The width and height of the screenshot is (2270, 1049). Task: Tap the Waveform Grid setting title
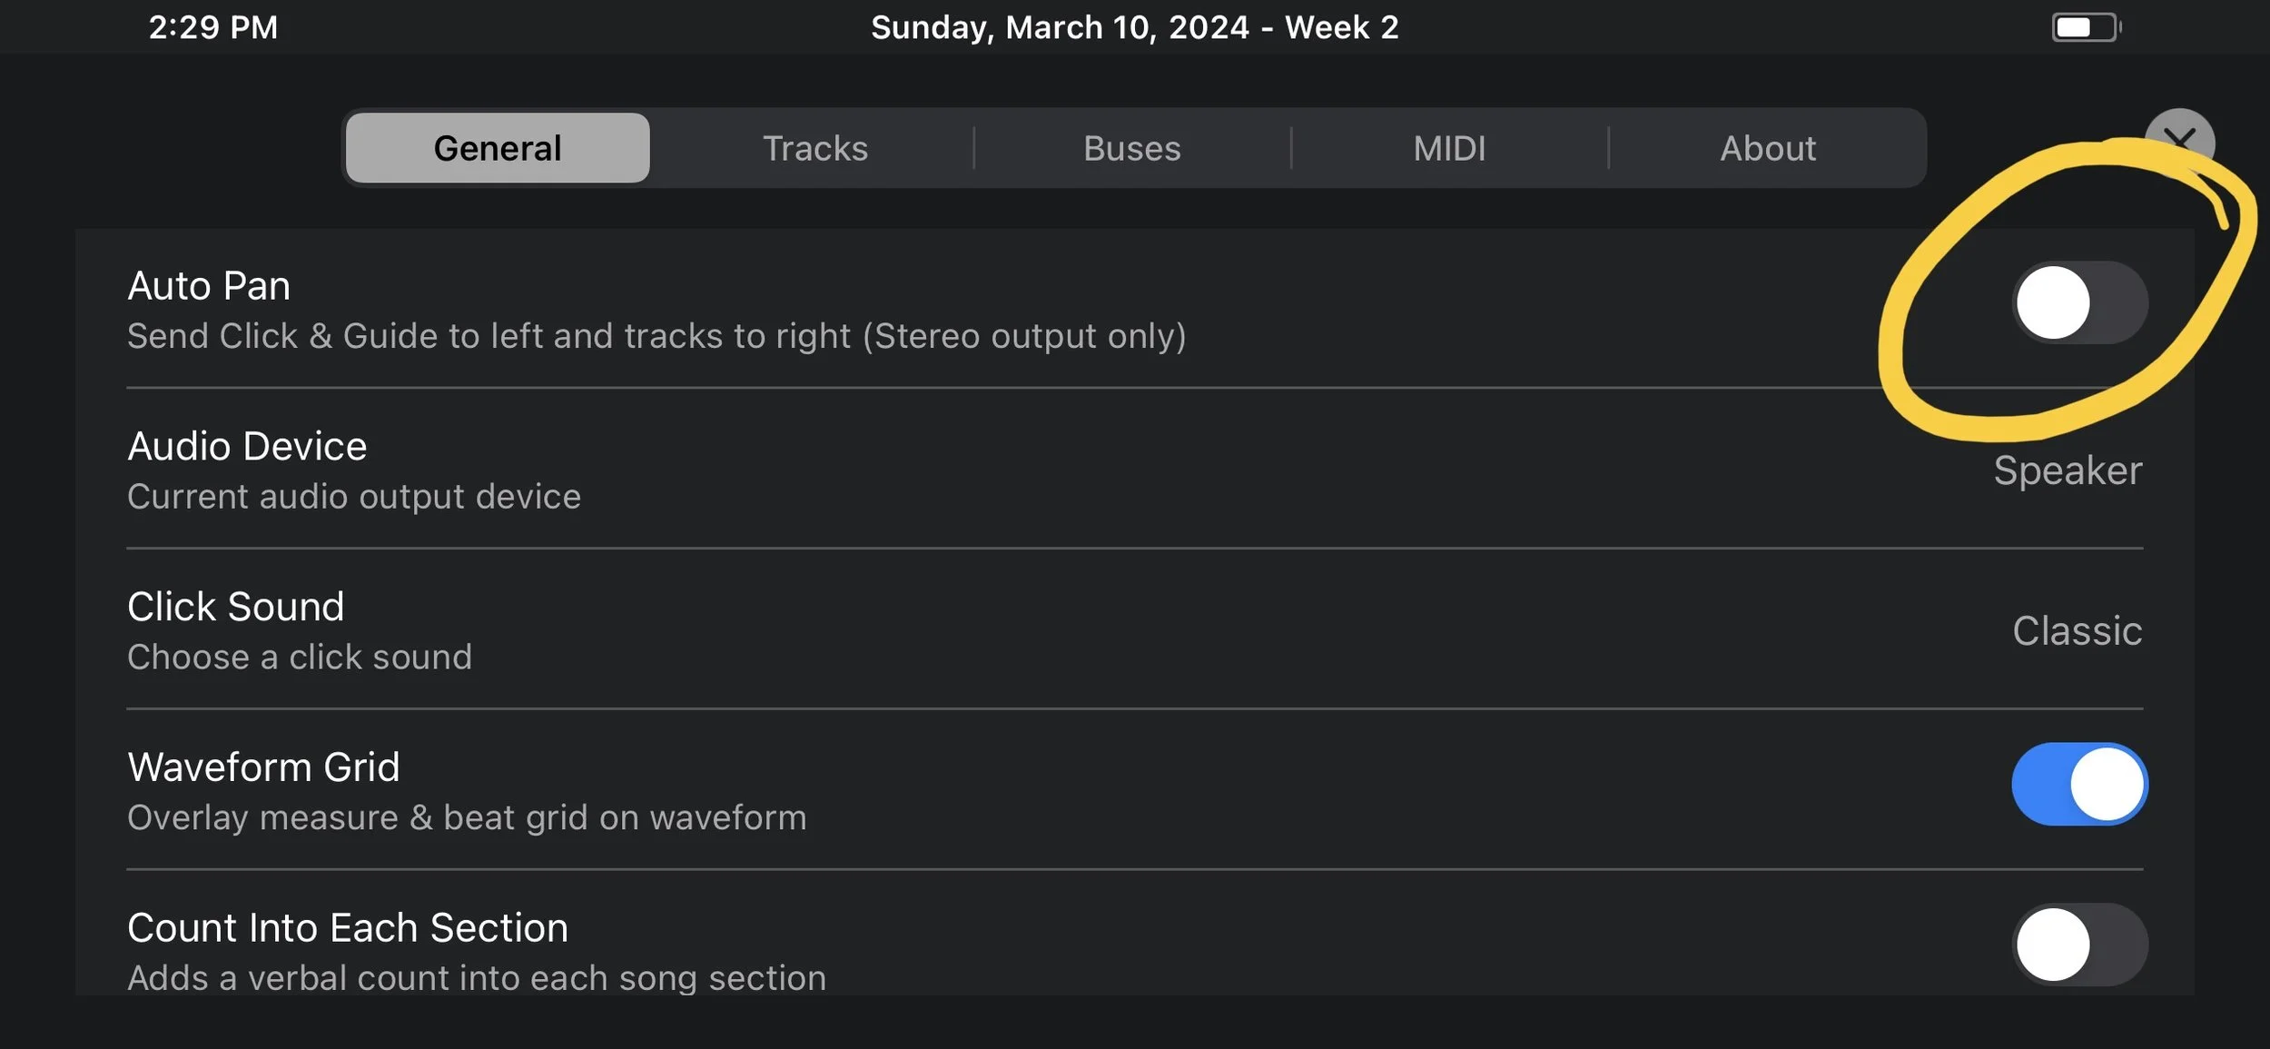tap(263, 767)
